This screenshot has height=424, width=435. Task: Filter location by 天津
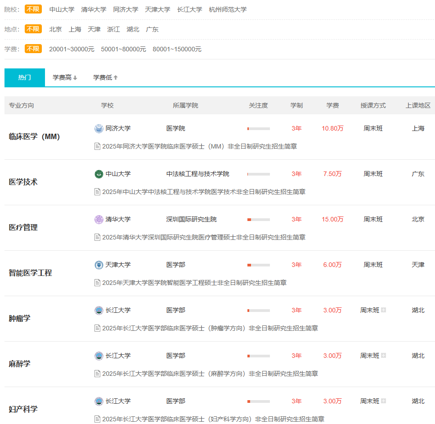[x=94, y=29]
